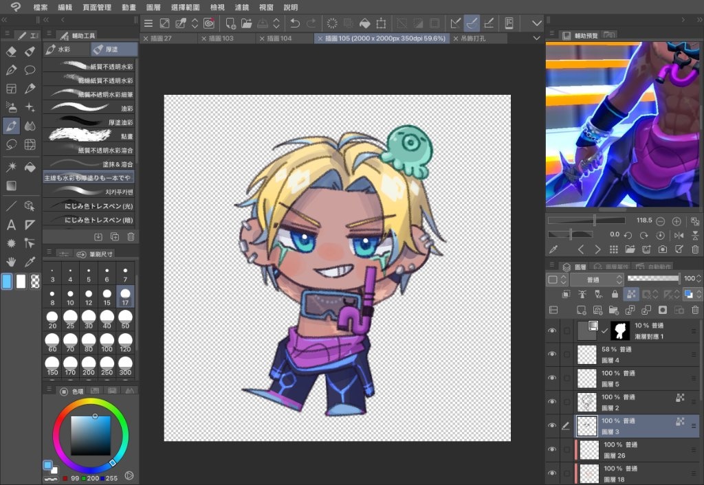This screenshot has width=704, height=485.
Task: Select the Blend tool with droplets icon
Action: click(x=30, y=126)
